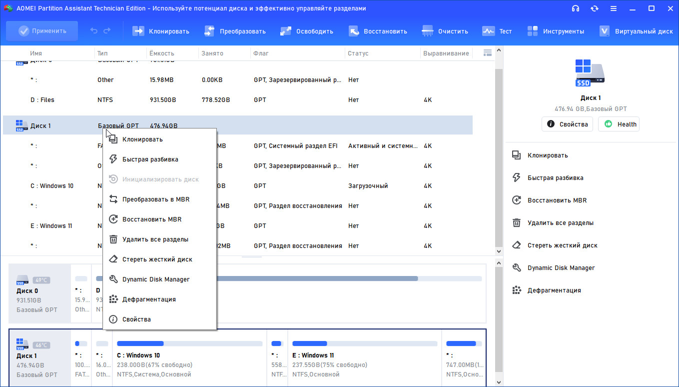Click 'Стереть жесткий диск' in right sidebar
Viewport: 679px width, 387px height.
(562, 245)
